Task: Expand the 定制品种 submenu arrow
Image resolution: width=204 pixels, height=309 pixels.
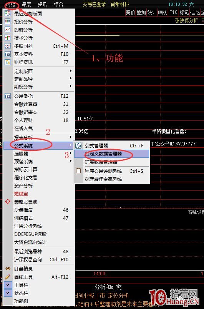Action: 70,79
